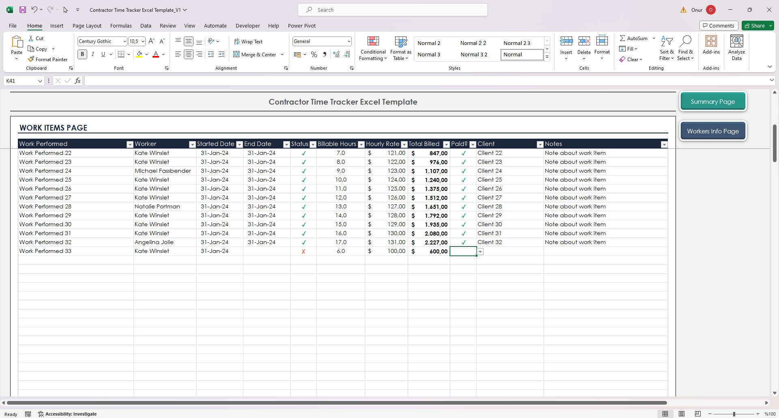Open the font size dropdown
779x418 pixels.
point(142,41)
